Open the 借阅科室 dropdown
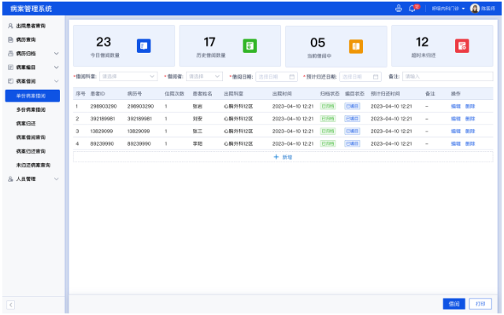The image size is (504, 315). pos(128,76)
